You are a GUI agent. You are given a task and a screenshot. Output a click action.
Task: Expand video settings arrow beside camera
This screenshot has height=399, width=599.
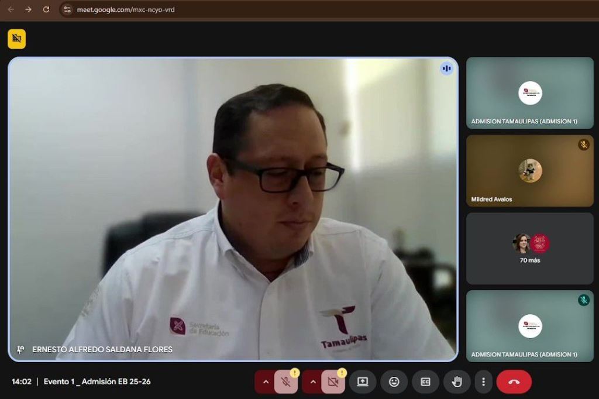click(312, 382)
